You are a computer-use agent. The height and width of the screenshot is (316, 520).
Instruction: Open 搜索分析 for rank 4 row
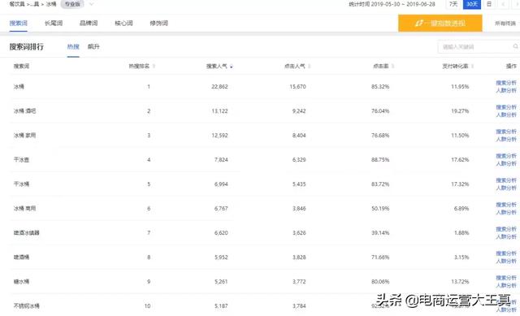click(506, 156)
